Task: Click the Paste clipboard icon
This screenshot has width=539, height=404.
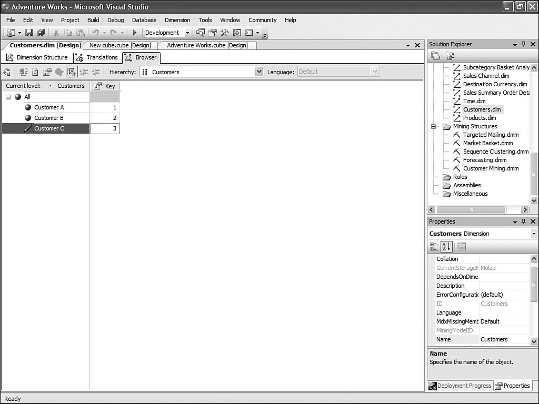Action: (81, 33)
